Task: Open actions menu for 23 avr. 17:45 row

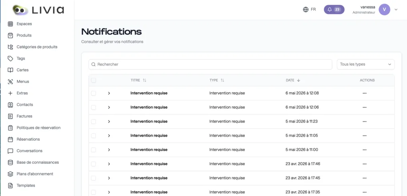Action: (364, 178)
